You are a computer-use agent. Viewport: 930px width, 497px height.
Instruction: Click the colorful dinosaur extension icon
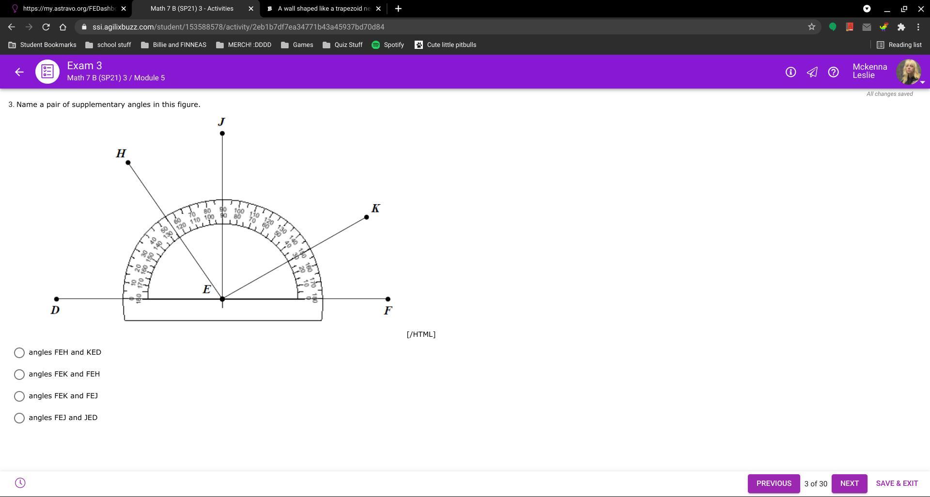[x=884, y=27]
